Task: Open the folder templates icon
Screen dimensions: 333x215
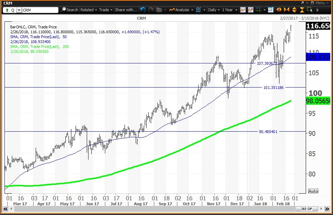Action: [x=159, y=10]
